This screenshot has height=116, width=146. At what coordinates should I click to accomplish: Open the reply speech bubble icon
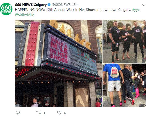click(18, 113)
